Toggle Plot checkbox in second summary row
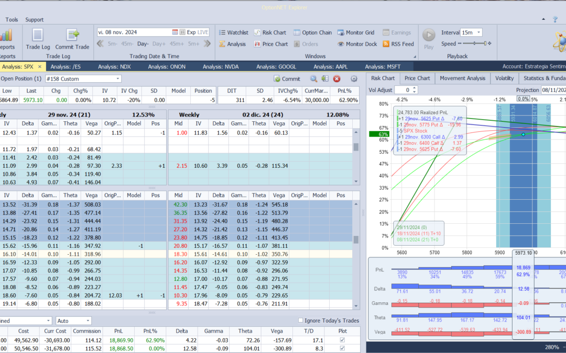 point(342,348)
